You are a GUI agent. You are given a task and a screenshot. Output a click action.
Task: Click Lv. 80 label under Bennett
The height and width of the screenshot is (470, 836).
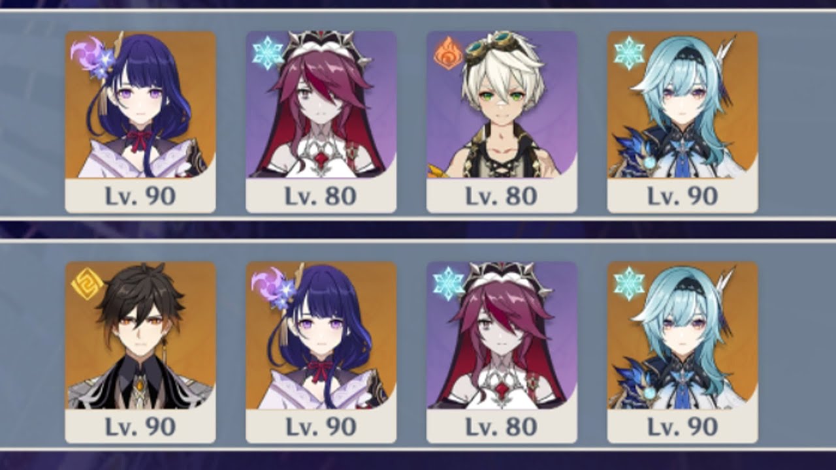[502, 196]
